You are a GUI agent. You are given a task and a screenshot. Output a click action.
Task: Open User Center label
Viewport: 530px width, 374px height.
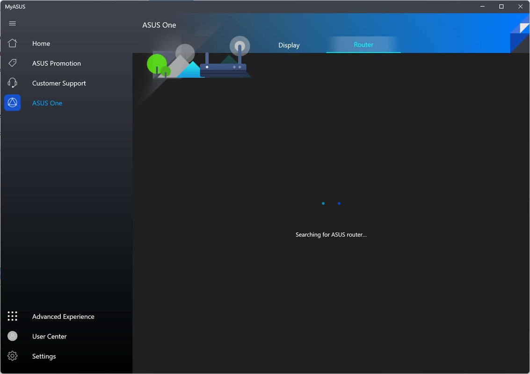(x=49, y=337)
